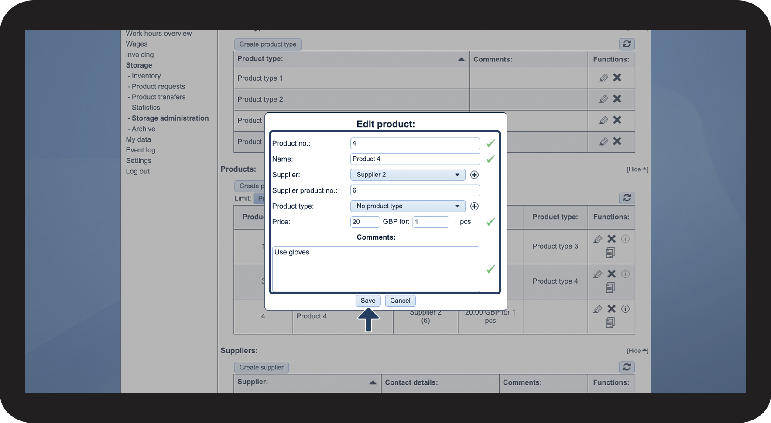Show info for Product type 4 row product
Viewport: 771px width, 423px height.
625,274
